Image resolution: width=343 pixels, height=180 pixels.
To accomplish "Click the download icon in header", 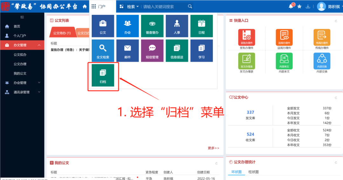I will click(308, 7).
